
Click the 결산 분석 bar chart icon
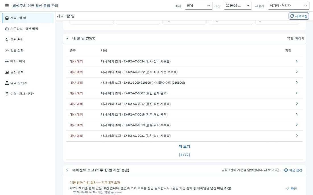pos(7,72)
